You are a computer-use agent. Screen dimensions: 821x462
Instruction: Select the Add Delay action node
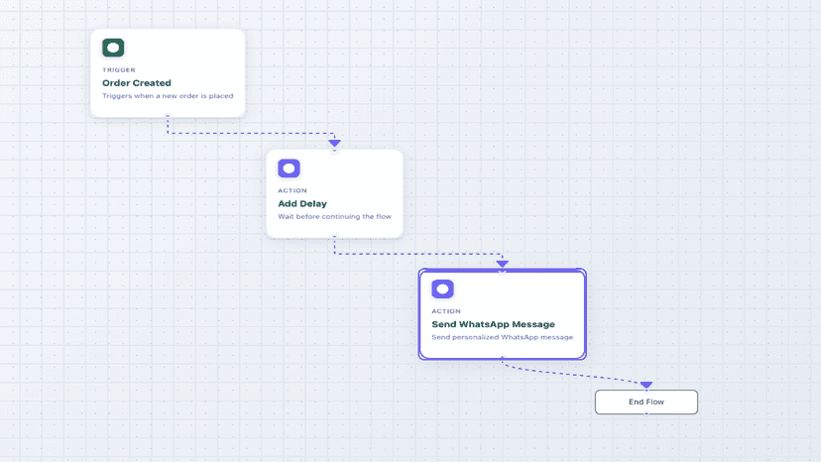334,193
